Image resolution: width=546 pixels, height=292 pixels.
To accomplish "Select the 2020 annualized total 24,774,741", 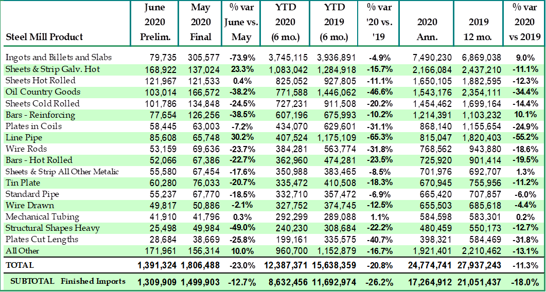I will 425,265.
